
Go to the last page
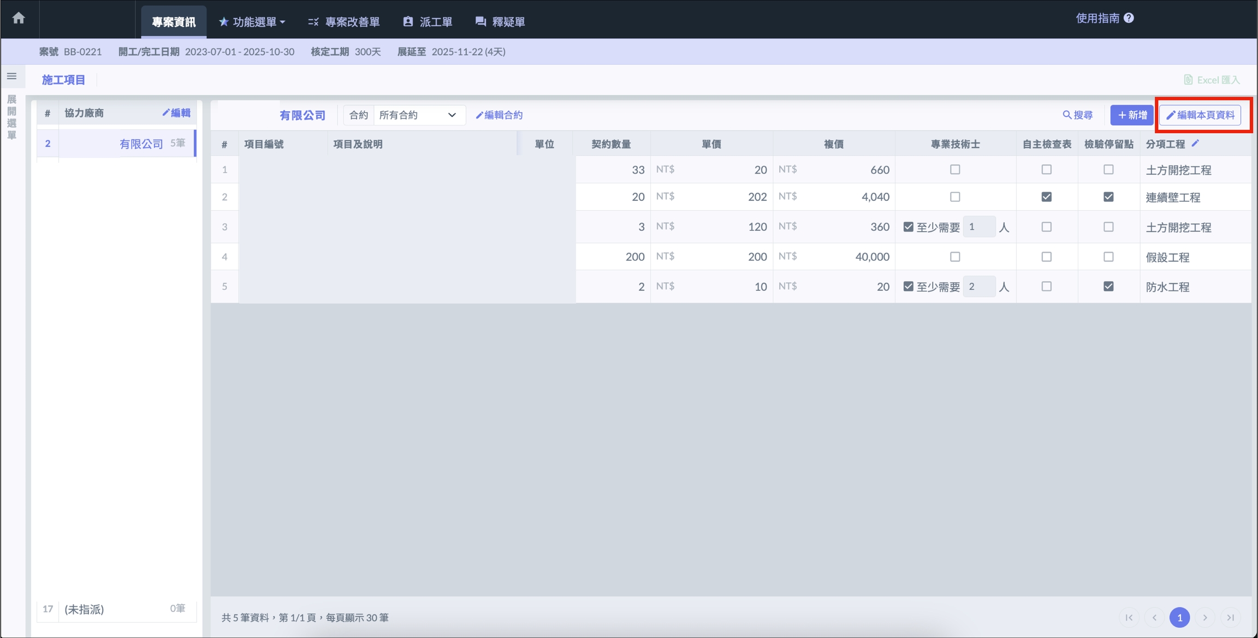(1231, 617)
